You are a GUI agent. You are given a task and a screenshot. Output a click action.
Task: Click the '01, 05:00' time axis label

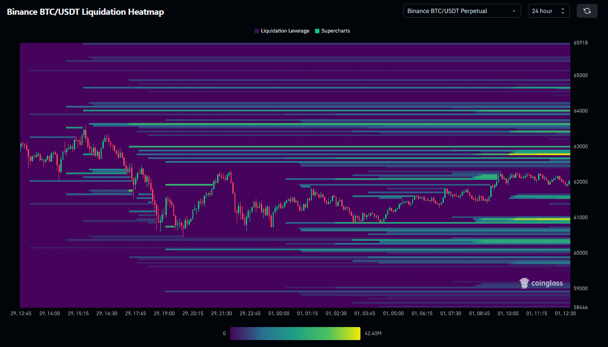click(393, 313)
